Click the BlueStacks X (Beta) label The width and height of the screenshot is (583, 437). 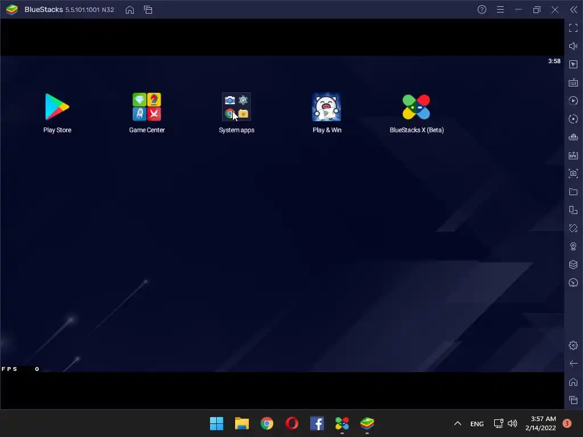click(417, 130)
